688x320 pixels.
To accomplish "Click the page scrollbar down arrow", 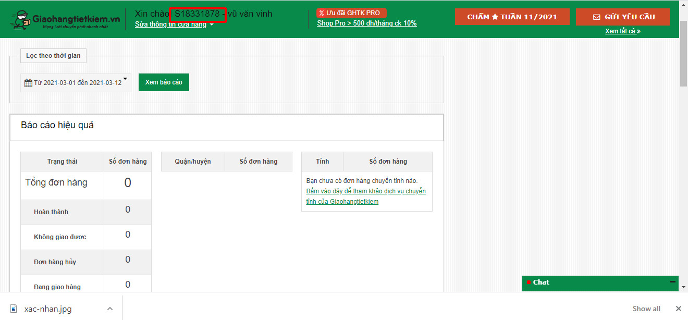I will [683, 286].
